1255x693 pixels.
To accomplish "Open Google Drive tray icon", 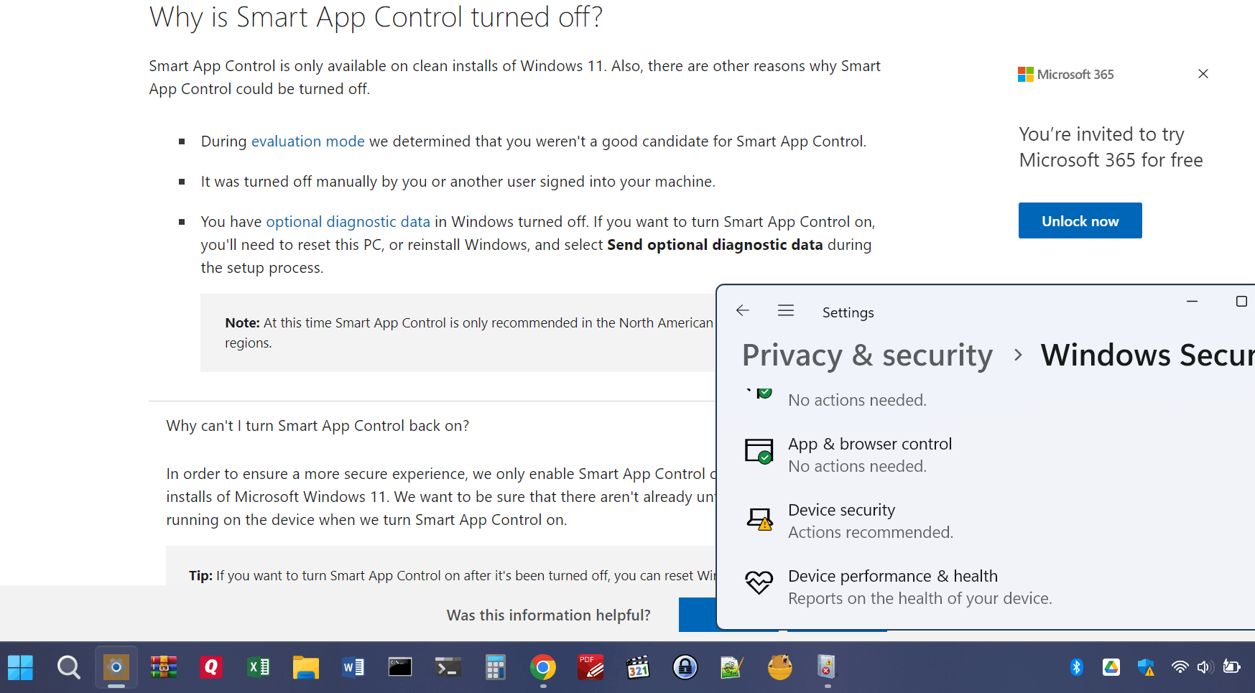I will (1111, 667).
